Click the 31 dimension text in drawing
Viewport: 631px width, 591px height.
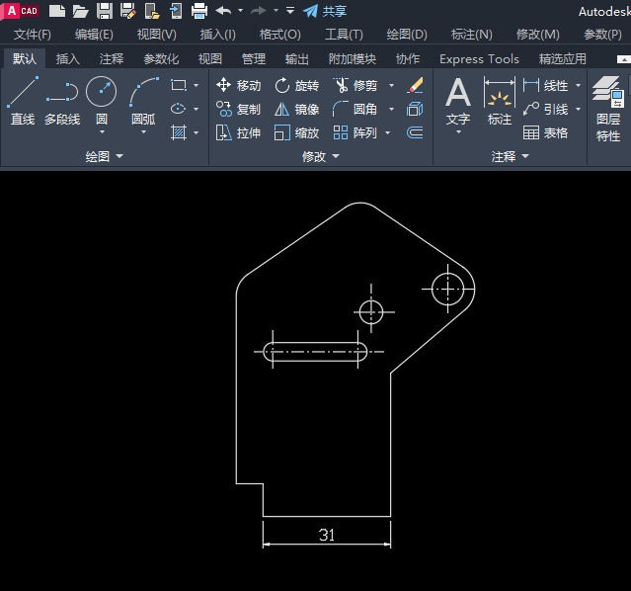(327, 535)
